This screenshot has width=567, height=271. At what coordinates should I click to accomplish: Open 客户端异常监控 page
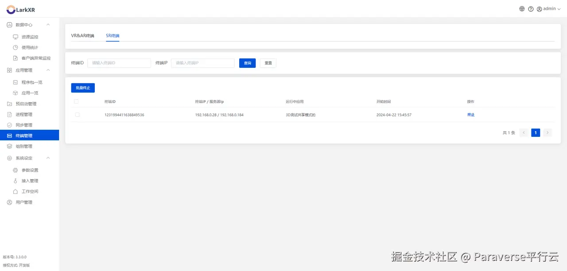(x=36, y=58)
